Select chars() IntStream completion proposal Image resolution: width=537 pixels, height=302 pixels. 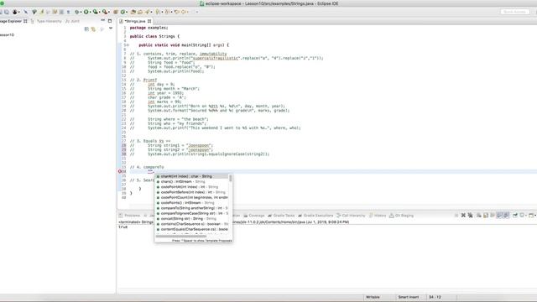pos(192,181)
